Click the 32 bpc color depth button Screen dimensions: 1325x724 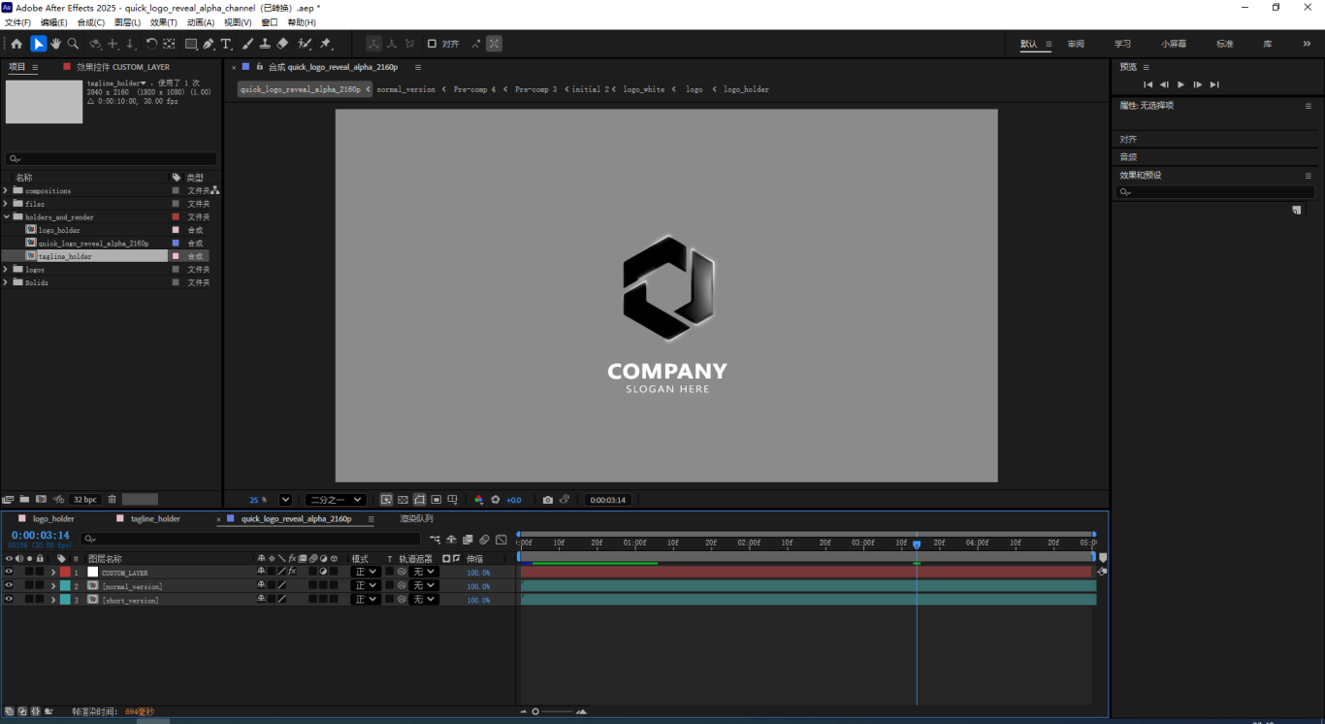[84, 499]
